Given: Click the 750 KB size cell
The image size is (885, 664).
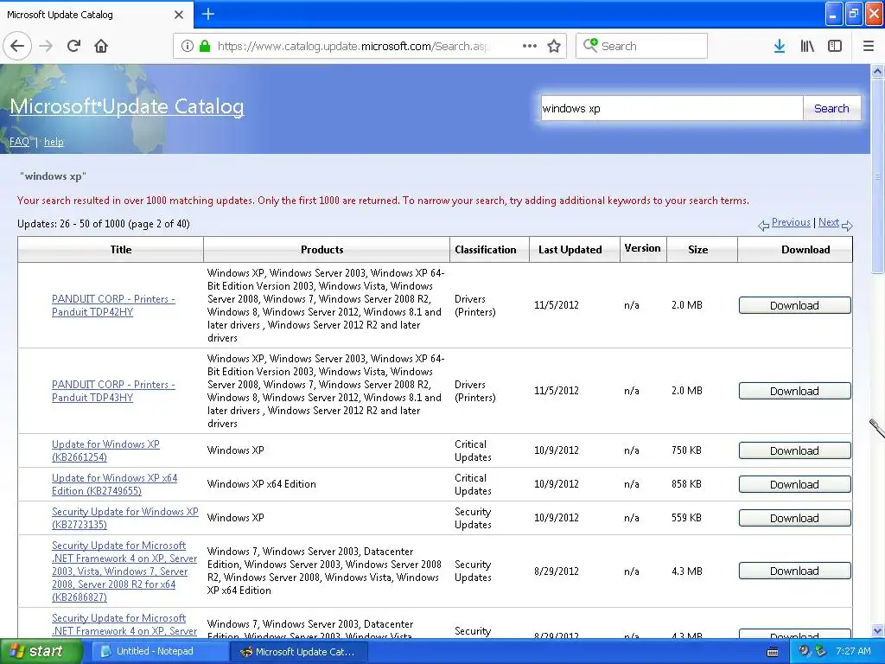Looking at the screenshot, I should [687, 450].
